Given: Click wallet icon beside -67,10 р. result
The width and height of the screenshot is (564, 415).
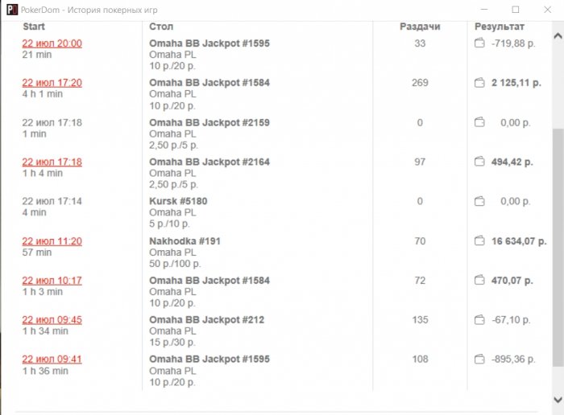Looking at the screenshot, I should tap(479, 320).
